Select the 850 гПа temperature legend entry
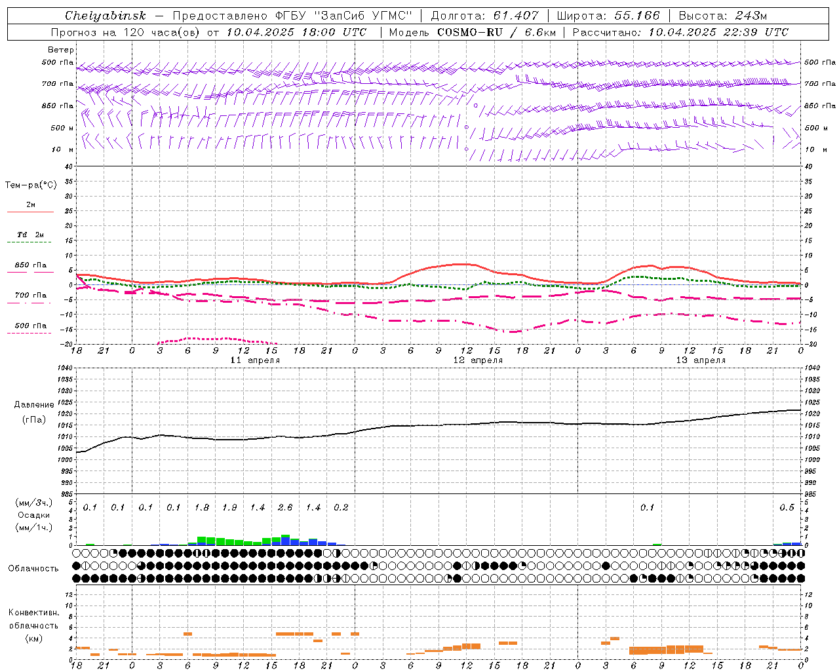This screenshot has width=839, height=671. (x=31, y=265)
